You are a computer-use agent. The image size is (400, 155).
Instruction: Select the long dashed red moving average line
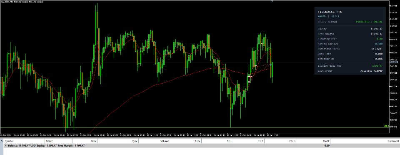pyautogui.click(x=153, y=86)
